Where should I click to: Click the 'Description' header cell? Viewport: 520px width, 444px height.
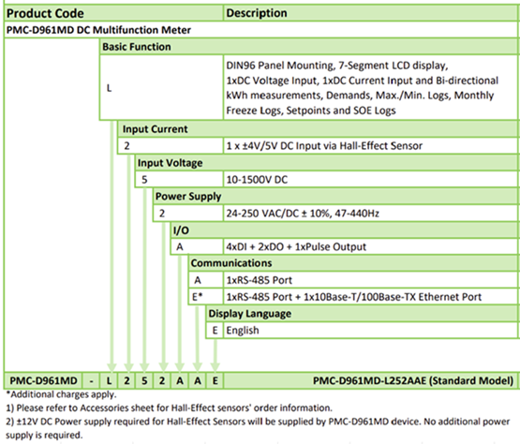(x=371, y=13)
